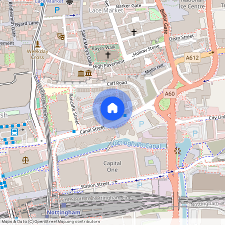Click the Weekday Cross label
This screenshot has width=225, height=225.
click(37, 54)
